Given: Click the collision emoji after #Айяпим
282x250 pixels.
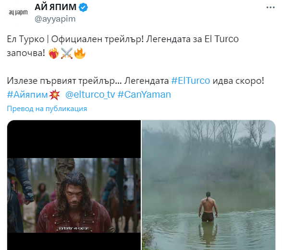Looking at the screenshot, I should point(54,94).
